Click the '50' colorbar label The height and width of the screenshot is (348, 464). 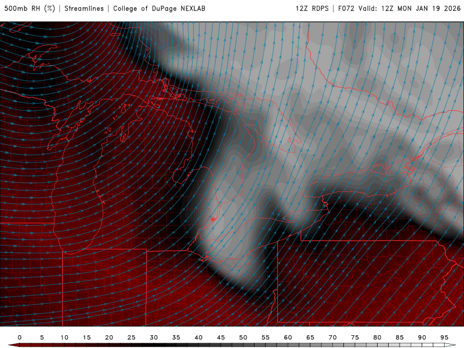tap(243, 338)
